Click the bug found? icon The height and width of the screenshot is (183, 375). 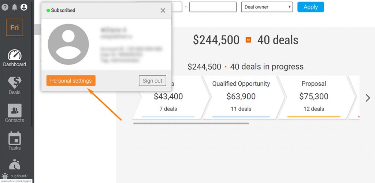coord(5,176)
